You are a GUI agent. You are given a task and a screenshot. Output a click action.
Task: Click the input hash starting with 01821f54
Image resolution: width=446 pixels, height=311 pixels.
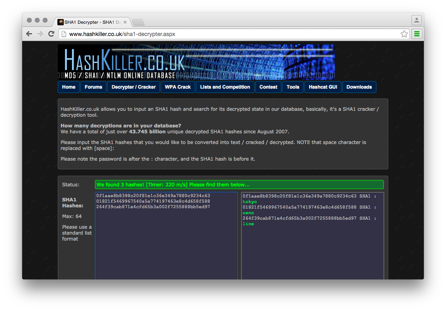tap(153, 201)
